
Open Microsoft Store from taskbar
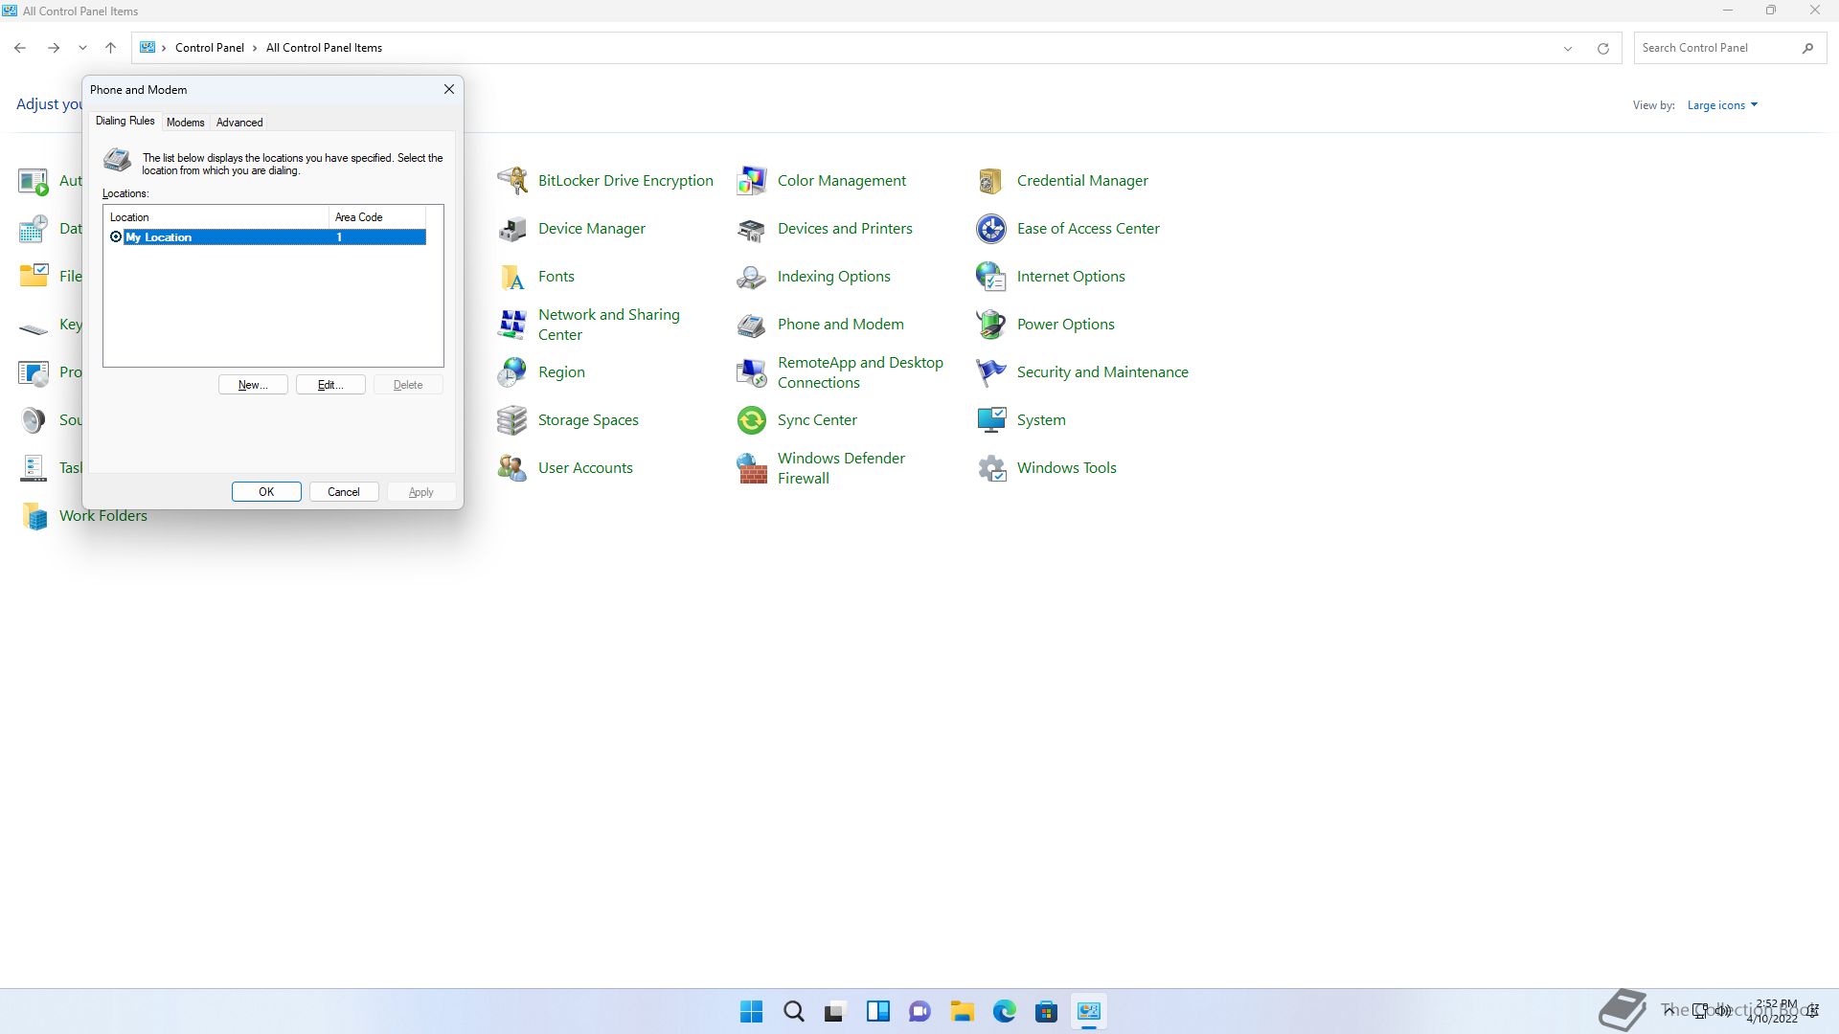click(x=1047, y=1011)
